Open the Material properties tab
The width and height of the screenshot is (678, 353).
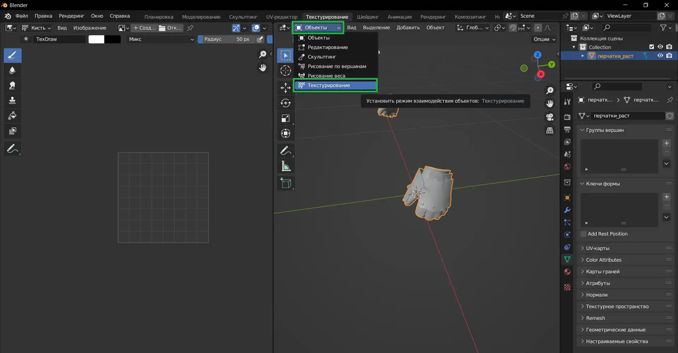point(567,272)
